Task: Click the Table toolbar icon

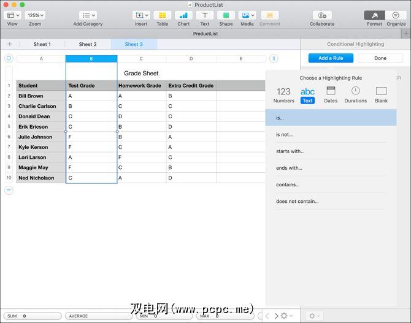Action: click(162, 15)
